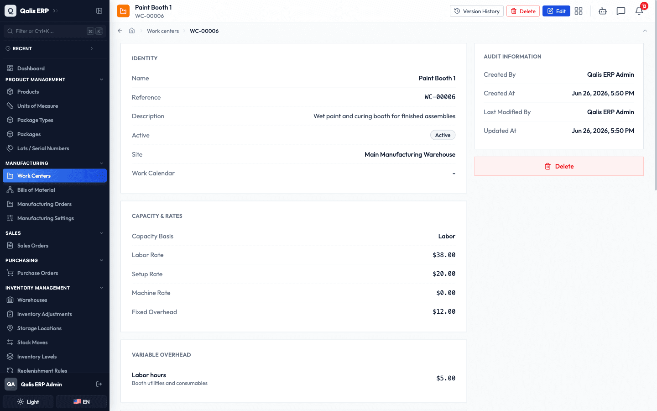Open the AI assistant robot icon

(x=603, y=11)
